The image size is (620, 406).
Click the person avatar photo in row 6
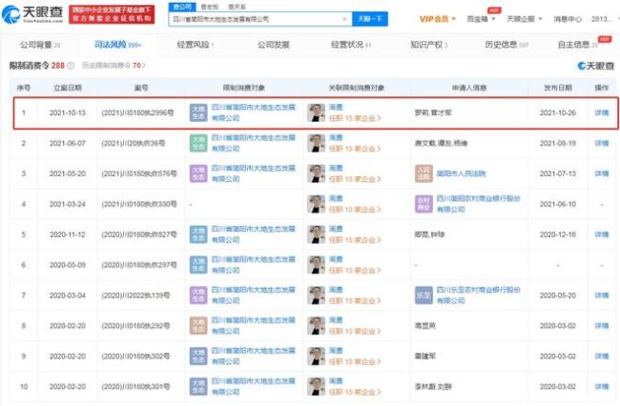coord(317,265)
